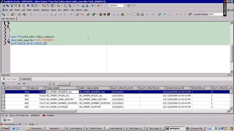Click the Editor window button at bottom

point(7,120)
